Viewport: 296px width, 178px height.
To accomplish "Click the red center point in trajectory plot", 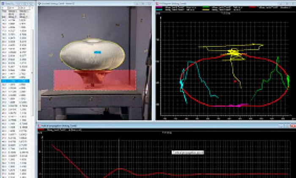I will pos(235,81).
